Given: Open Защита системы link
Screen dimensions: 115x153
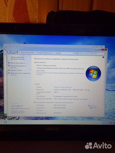Looking at the screenshot, I should pos(16,70).
